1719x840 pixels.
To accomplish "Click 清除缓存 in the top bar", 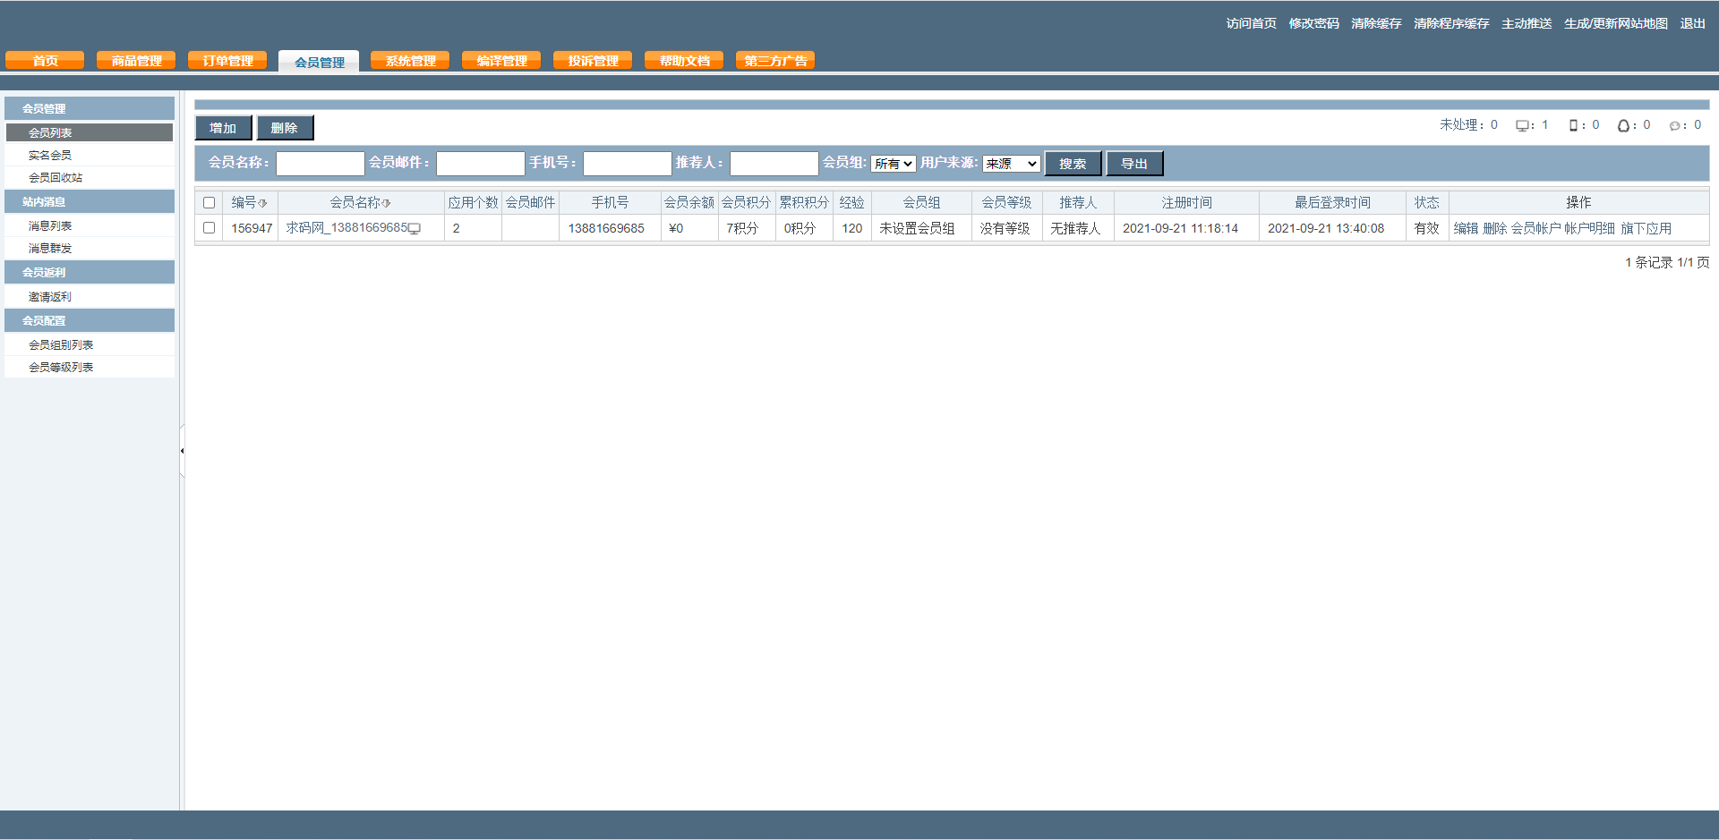I will [1376, 23].
